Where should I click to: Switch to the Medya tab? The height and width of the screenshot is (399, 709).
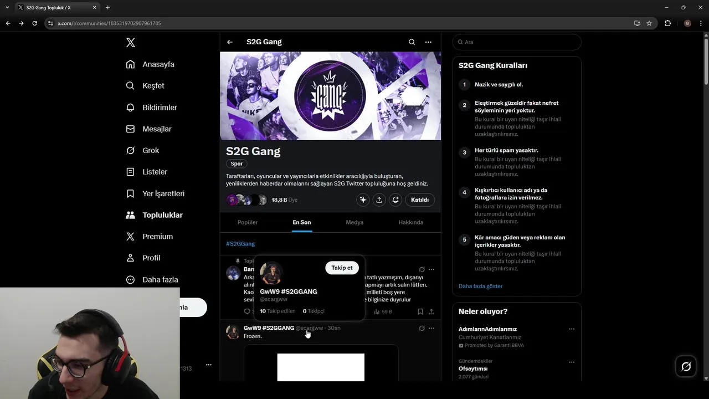pyautogui.click(x=354, y=222)
